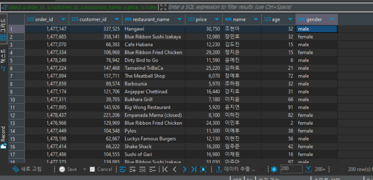This screenshot has height=180, width=373.
Task: Open the restaurant_name column filter dropdown
Action: click(x=180, y=19)
